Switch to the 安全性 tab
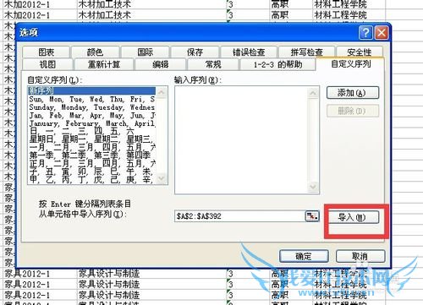This screenshot has height=305, width=423. tap(360, 52)
